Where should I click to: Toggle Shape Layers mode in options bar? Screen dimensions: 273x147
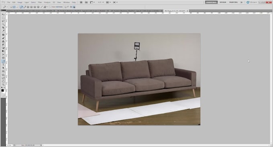pos(11,7)
